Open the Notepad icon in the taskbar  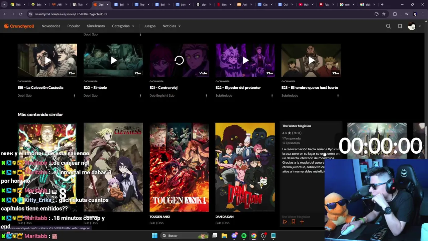coord(273,236)
